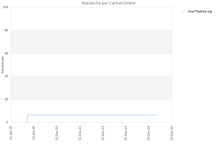Click the Percentuale axis label
Viewport: 218px width, 163px height.
pos(2,65)
